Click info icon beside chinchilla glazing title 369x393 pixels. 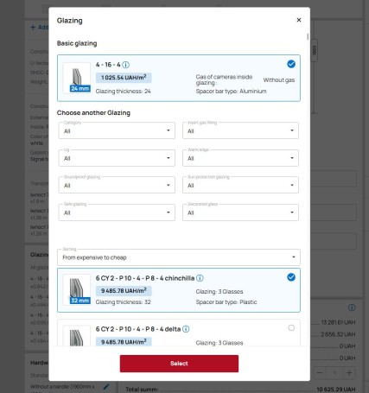point(200,278)
